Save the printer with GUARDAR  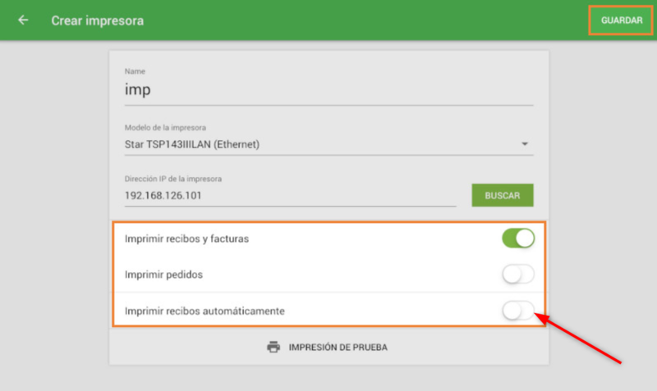621,20
